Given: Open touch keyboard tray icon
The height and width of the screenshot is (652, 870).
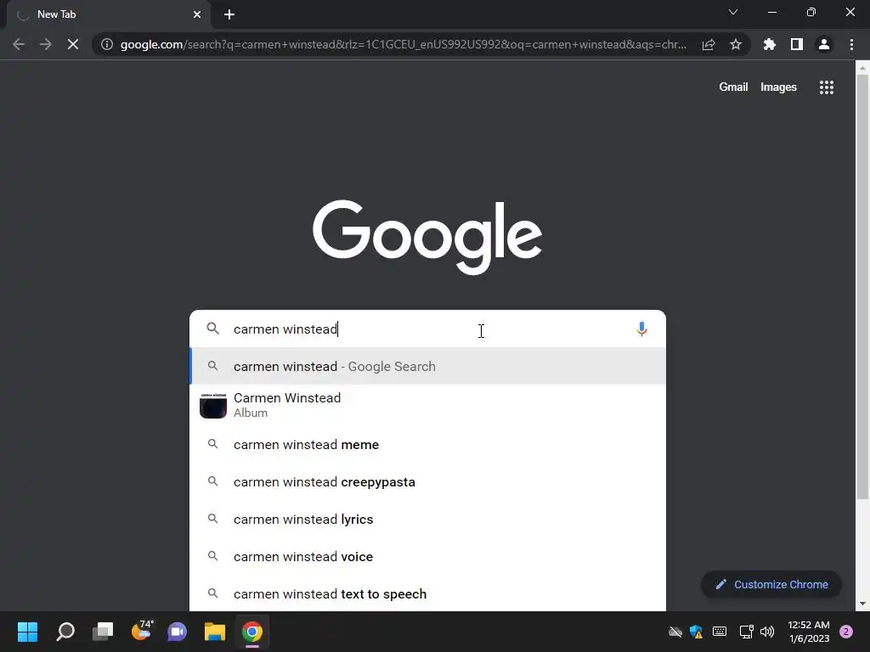Looking at the screenshot, I should point(719,632).
